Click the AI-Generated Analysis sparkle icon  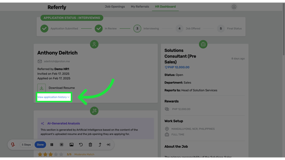(43, 123)
